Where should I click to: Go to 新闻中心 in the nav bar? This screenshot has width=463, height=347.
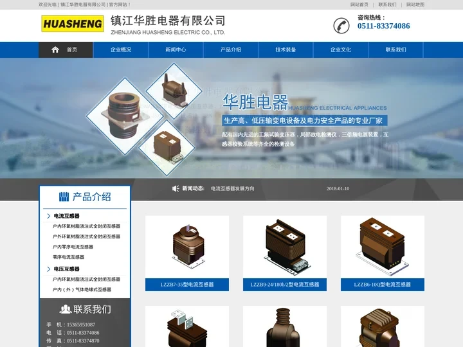[176, 49]
